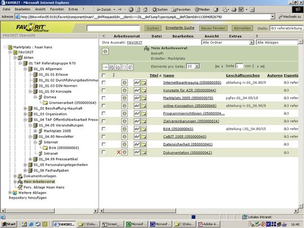Click Suchen in browser toolbar
304x228 pixels.
tap(160, 10)
